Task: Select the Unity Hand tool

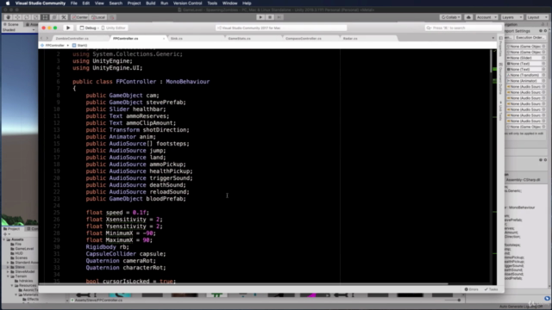Action: pyautogui.click(x=8, y=17)
